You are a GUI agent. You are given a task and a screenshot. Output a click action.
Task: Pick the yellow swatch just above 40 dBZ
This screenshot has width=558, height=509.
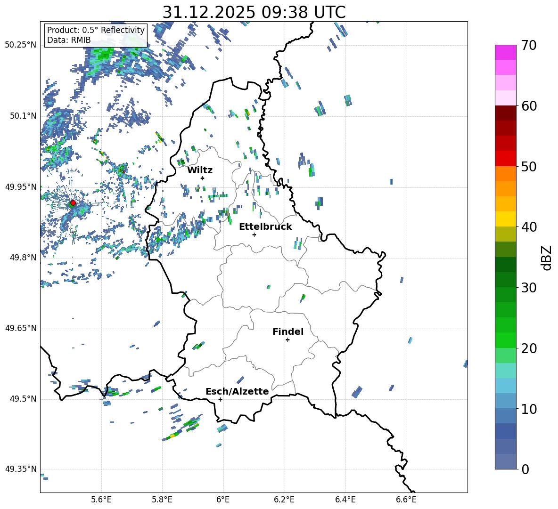click(506, 219)
